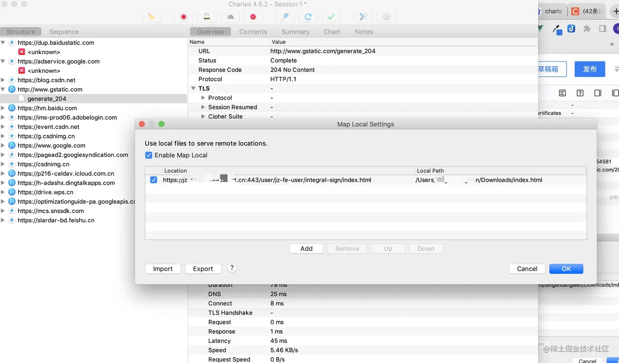This screenshot has width=619, height=363.
Task: Select the https://slardar-bd.feishu.cn host
Action: pos(56,220)
